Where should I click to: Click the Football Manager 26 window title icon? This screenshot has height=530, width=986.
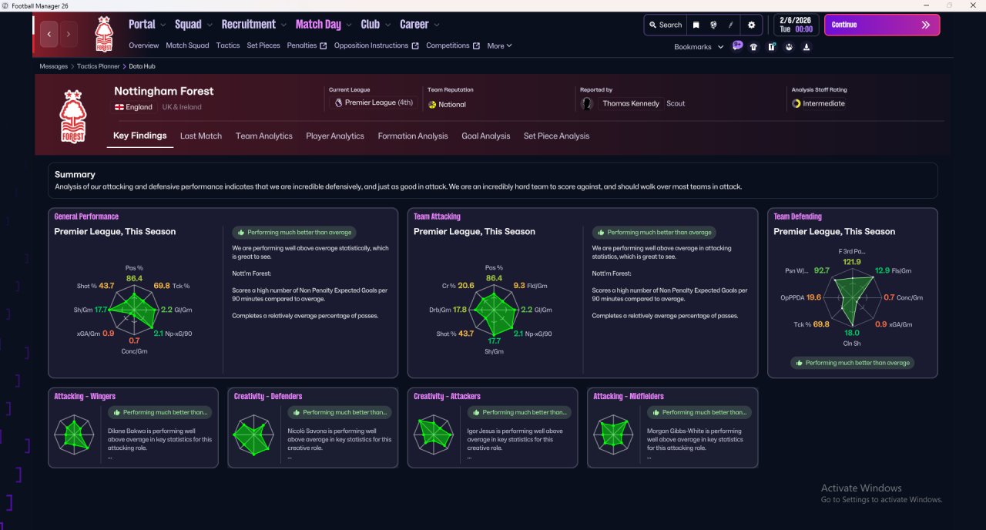click(5, 5)
